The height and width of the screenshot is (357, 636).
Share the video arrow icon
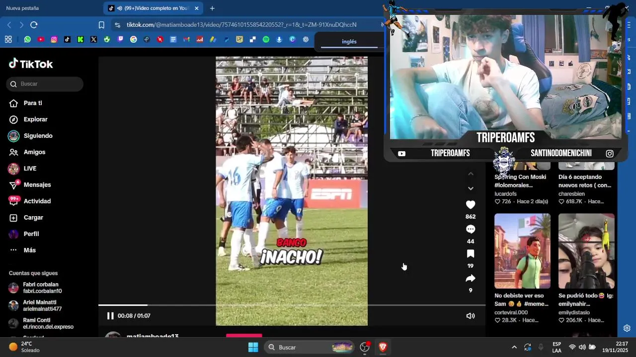coord(471,278)
